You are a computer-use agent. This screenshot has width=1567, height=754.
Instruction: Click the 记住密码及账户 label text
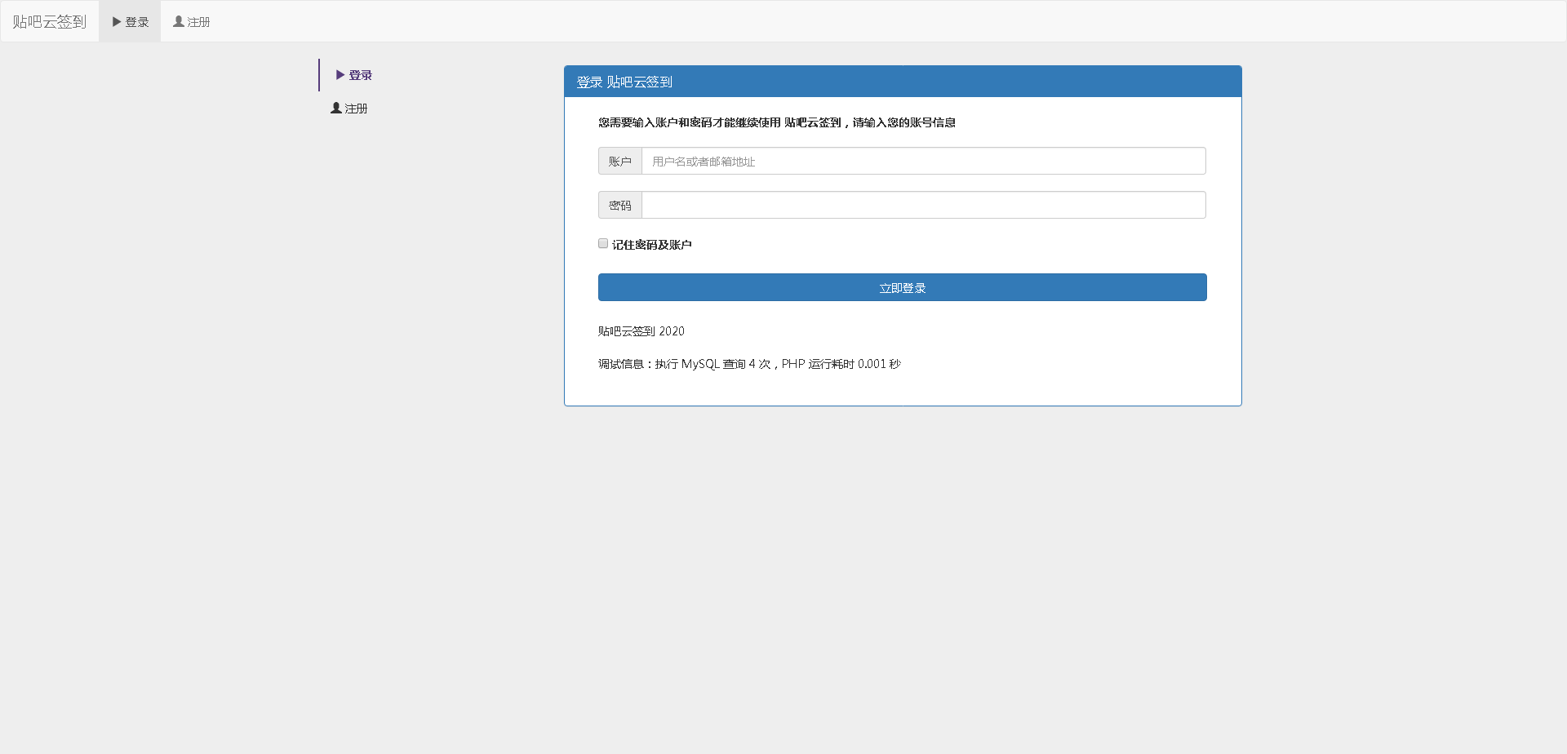click(x=651, y=245)
